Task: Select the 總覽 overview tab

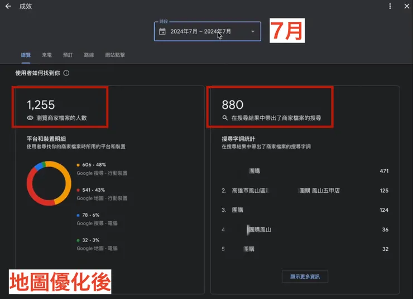Action: [26, 55]
